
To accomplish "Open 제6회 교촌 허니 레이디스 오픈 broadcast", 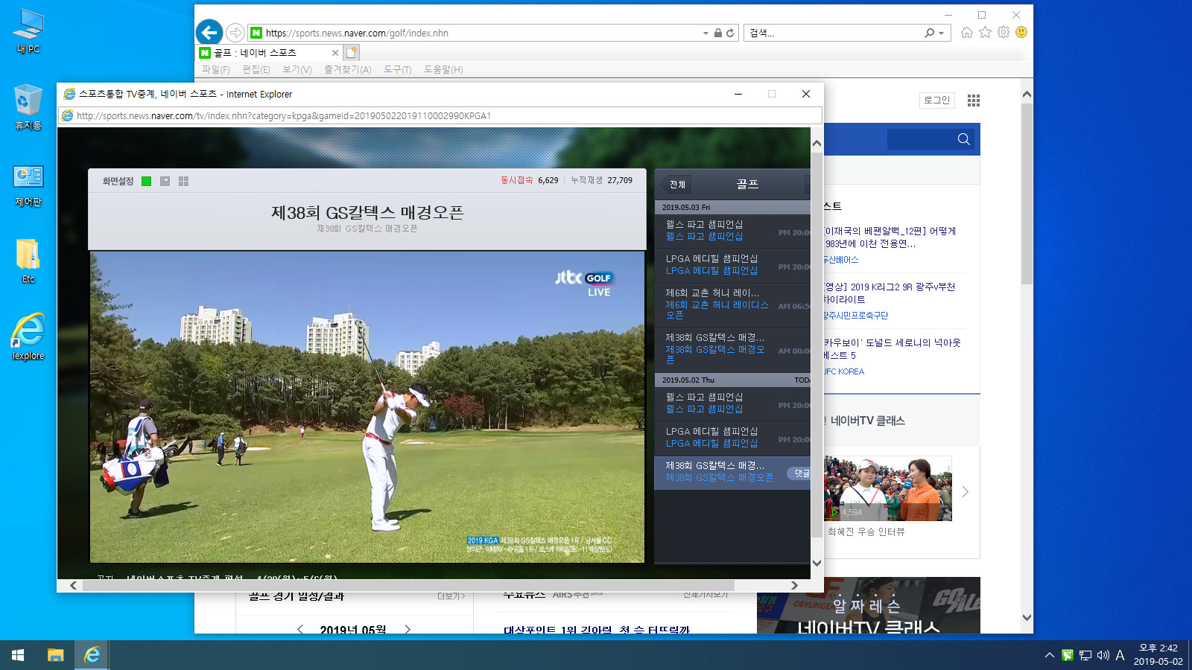I will pos(732,305).
